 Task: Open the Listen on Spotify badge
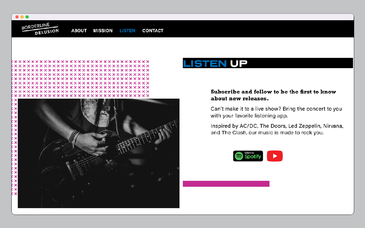248,156
